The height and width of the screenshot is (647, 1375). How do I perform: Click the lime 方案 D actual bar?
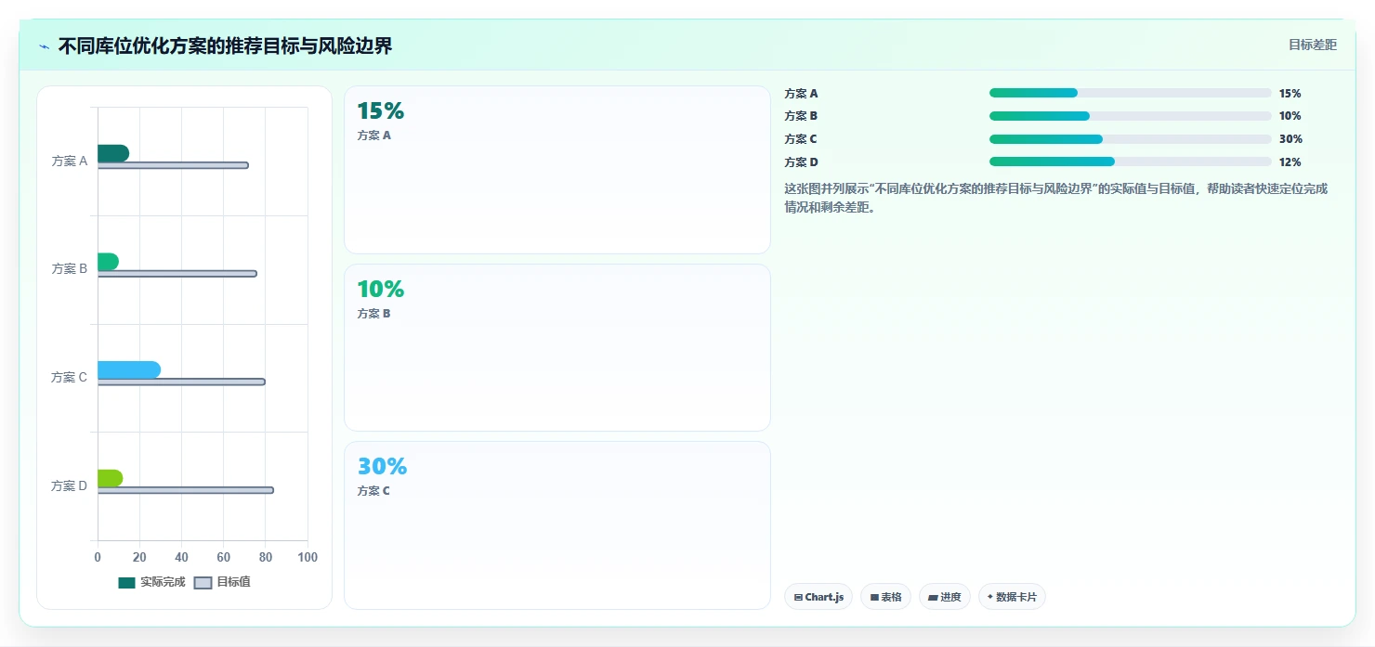(x=110, y=478)
